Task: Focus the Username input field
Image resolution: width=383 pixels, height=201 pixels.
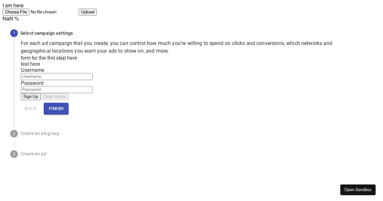Action: 56,77
